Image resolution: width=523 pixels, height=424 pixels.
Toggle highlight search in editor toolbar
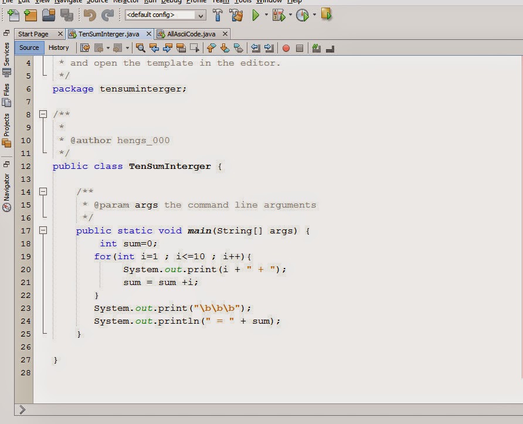(x=181, y=48)
